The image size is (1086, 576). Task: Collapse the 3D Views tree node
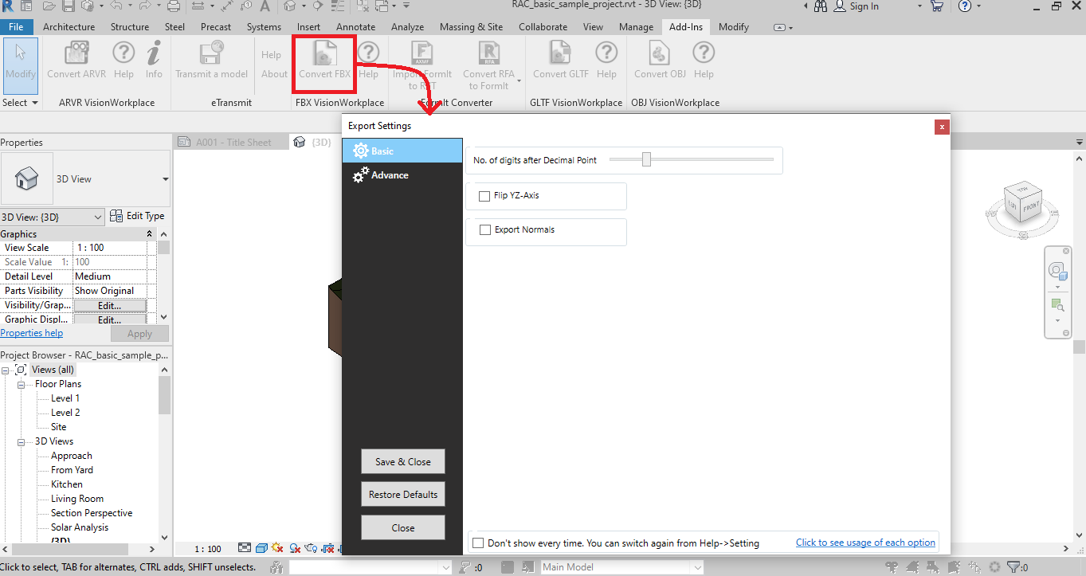click(x=22, y=441)
